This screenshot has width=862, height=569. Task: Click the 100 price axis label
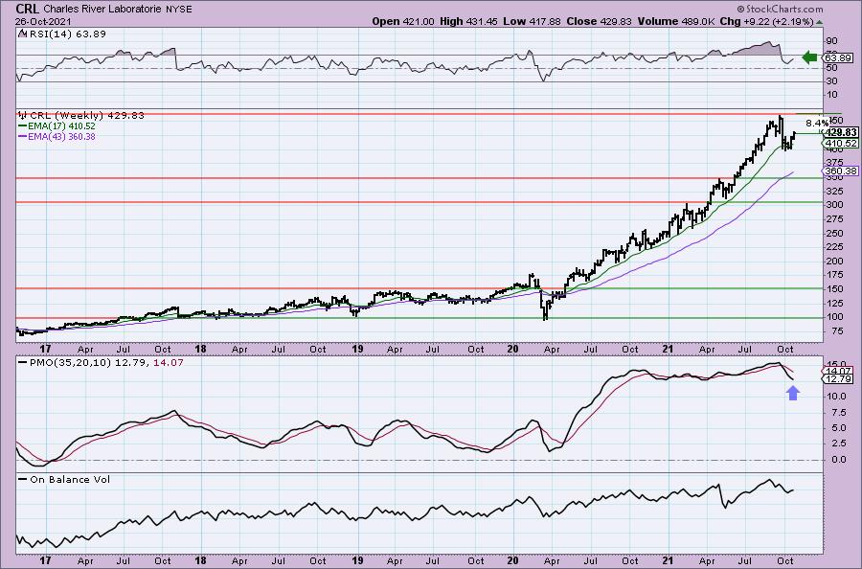(834, 317)
